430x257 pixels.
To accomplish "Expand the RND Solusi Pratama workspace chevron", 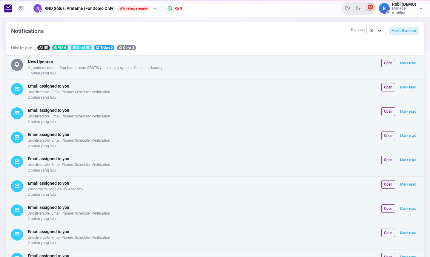I will tap(155, 8).
